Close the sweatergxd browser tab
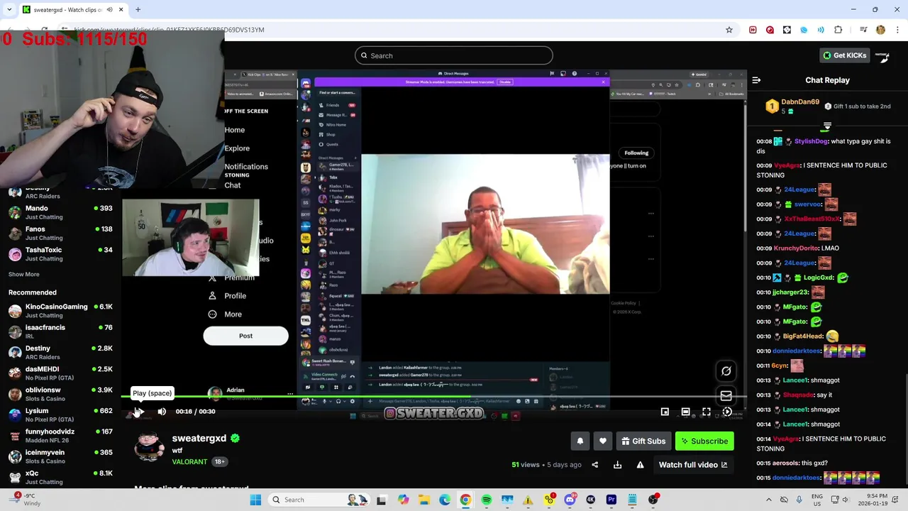This screenshot has width=908, height=511. click(121, 10)
